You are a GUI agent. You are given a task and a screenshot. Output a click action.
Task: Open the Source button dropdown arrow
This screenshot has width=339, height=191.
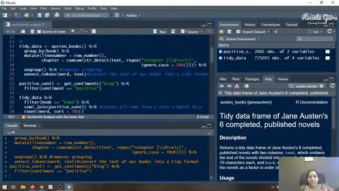click(x=202, y=32)
